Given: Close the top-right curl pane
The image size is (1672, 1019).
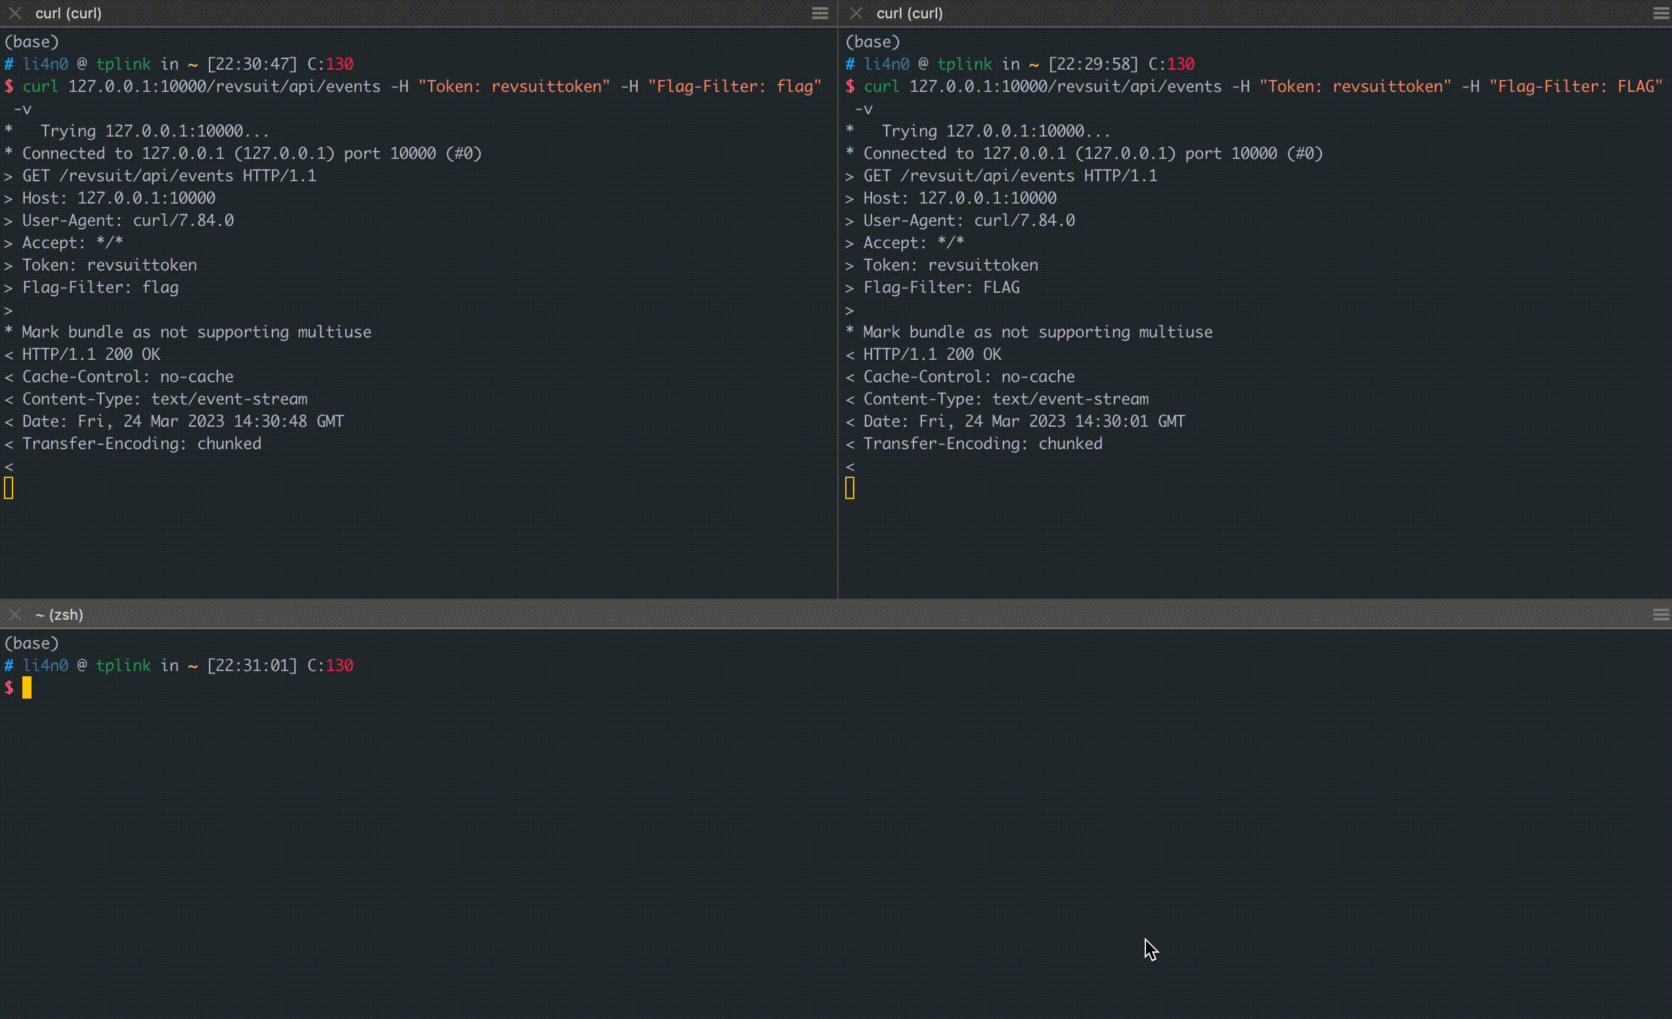Looking at the screenshot, I should tap(856, 13).
